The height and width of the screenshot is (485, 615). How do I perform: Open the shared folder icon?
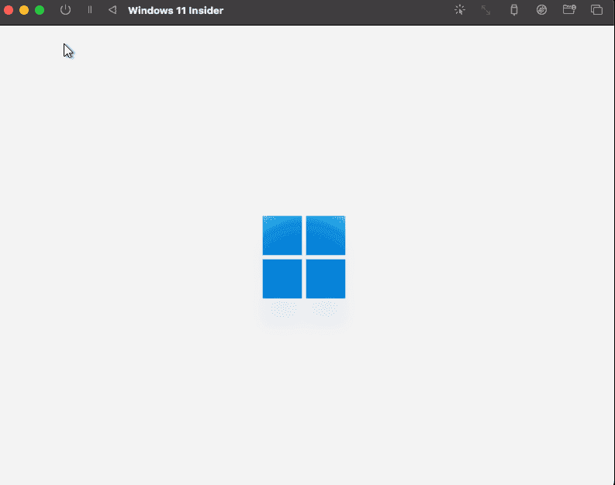click(569, 10)
